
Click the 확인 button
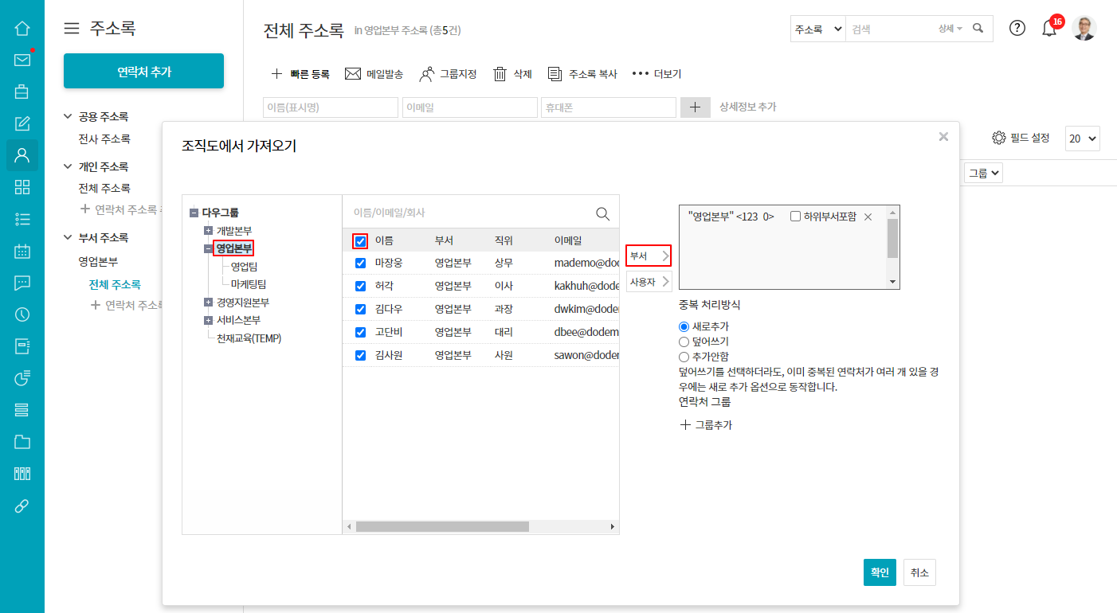(x=880, y=572)
